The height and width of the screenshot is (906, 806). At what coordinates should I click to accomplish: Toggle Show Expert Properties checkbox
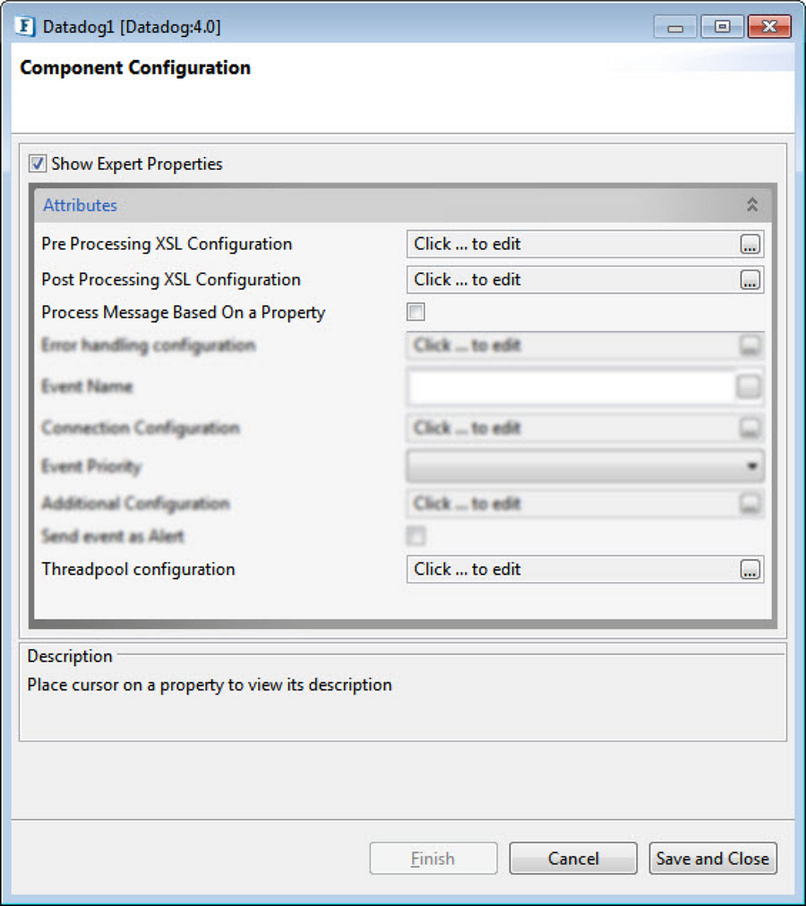(38, 164)
